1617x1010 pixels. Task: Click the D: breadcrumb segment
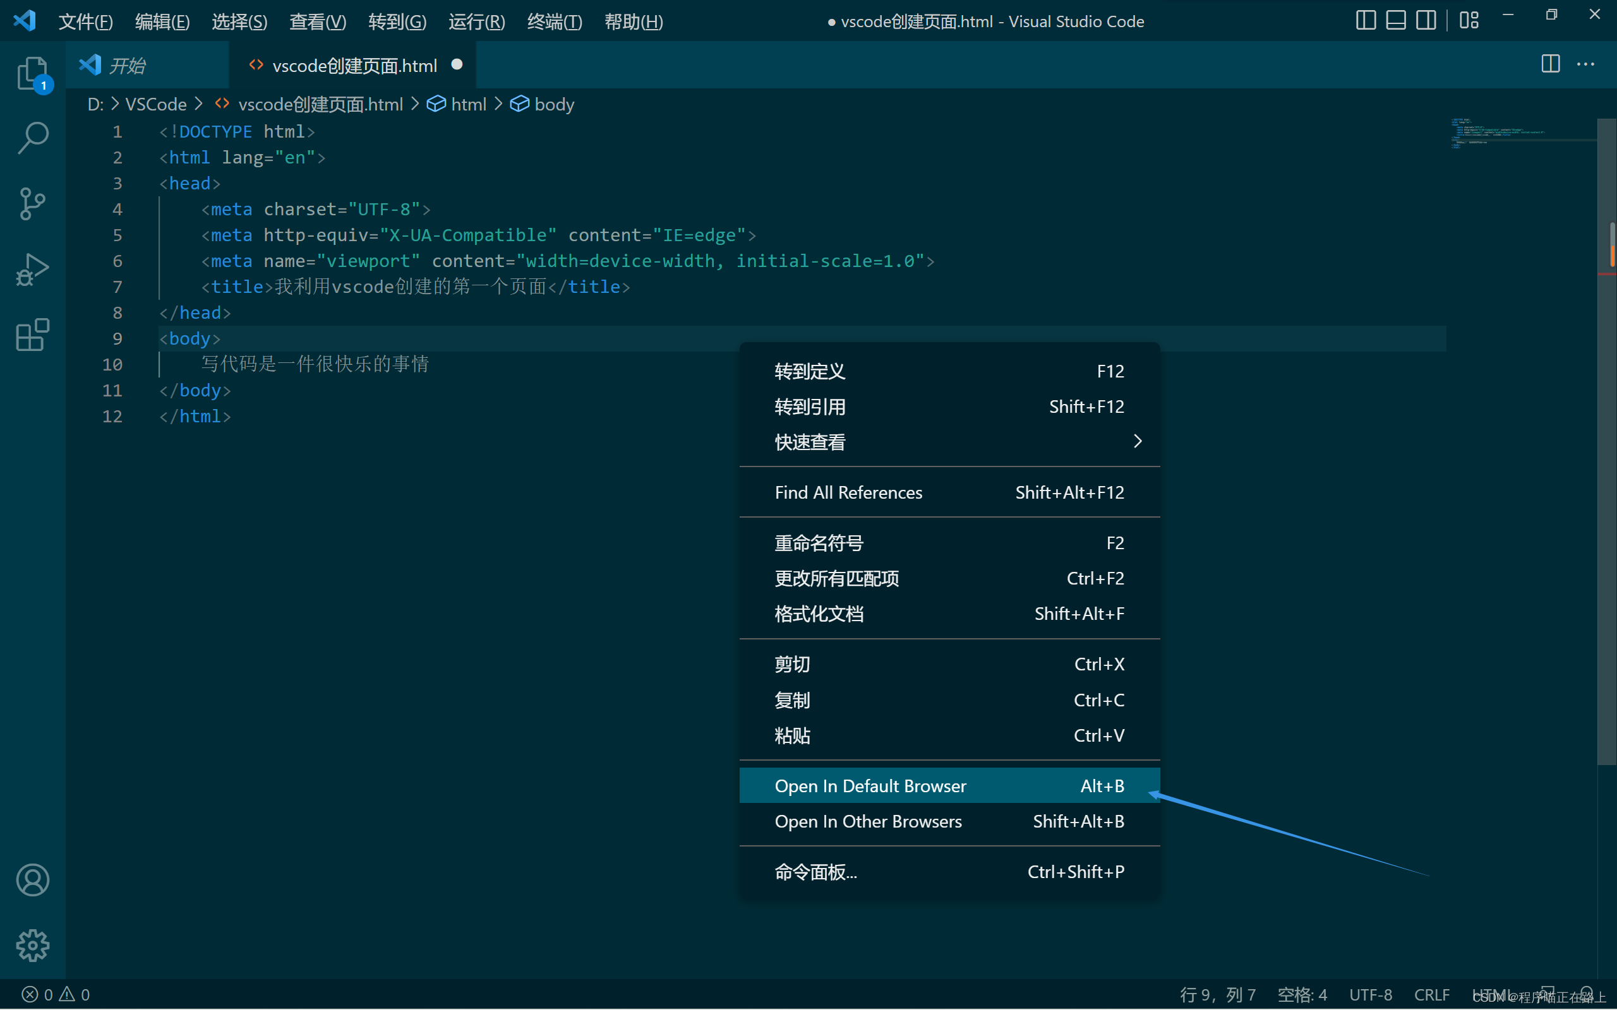coord(95,104)
